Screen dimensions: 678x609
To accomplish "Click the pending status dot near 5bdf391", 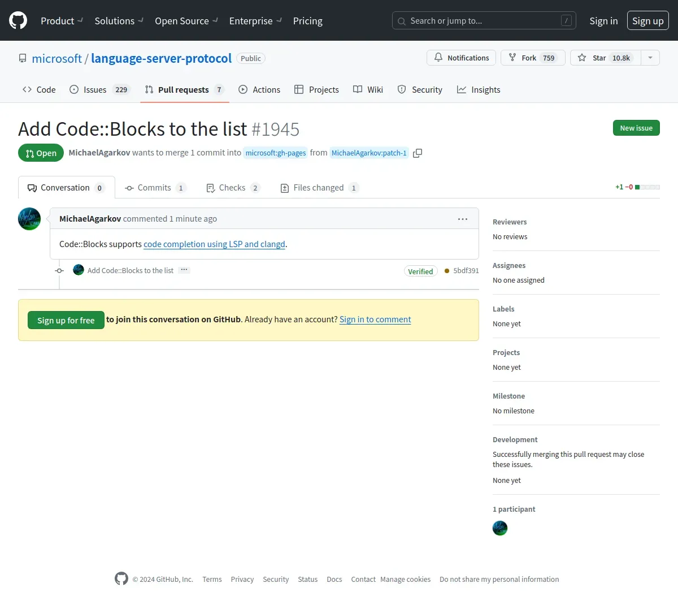I will click(x=447, y=271).
